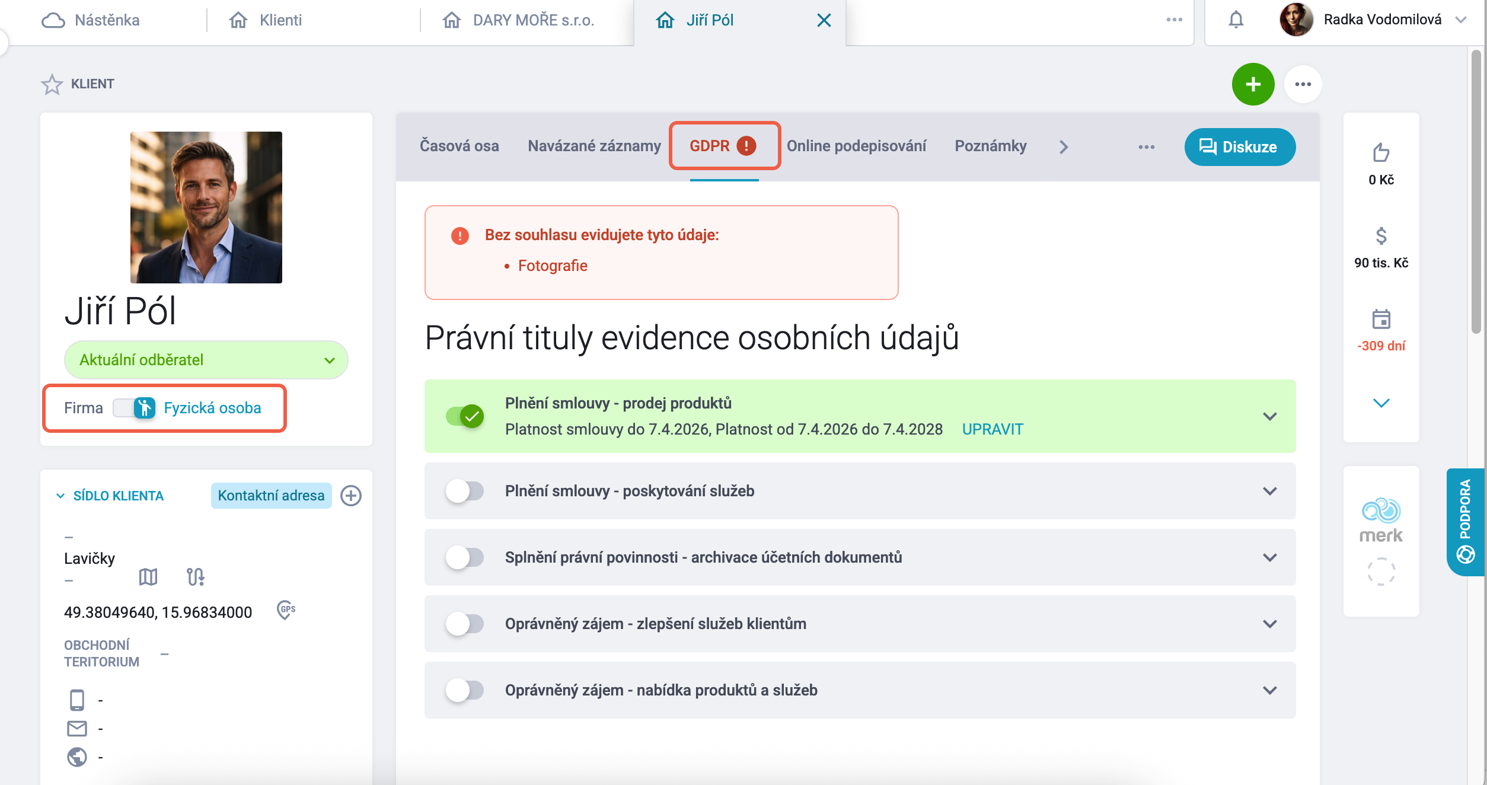Click the green plus add button

coord(1253,84)
